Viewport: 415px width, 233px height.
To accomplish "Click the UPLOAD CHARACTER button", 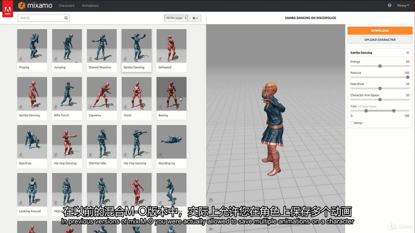I will [x=380, y=40].
